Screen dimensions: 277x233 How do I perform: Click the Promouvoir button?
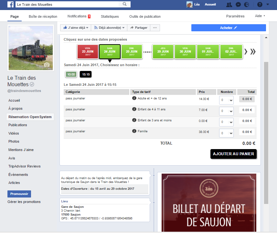[x=19, y=194]
